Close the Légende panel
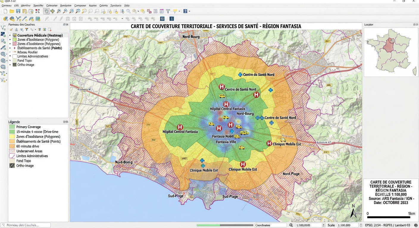This screenshot has width=419, height=228. (67, 122)
